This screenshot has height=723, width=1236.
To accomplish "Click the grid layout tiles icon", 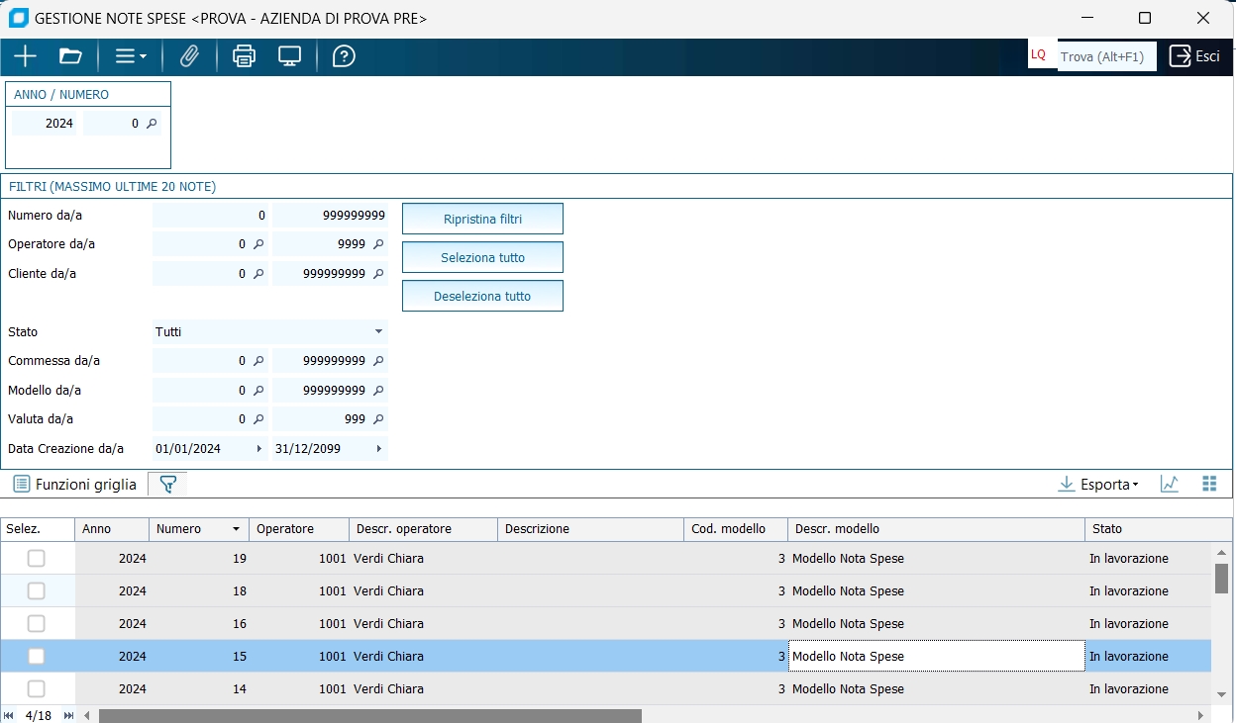I will pos(1208,484).
